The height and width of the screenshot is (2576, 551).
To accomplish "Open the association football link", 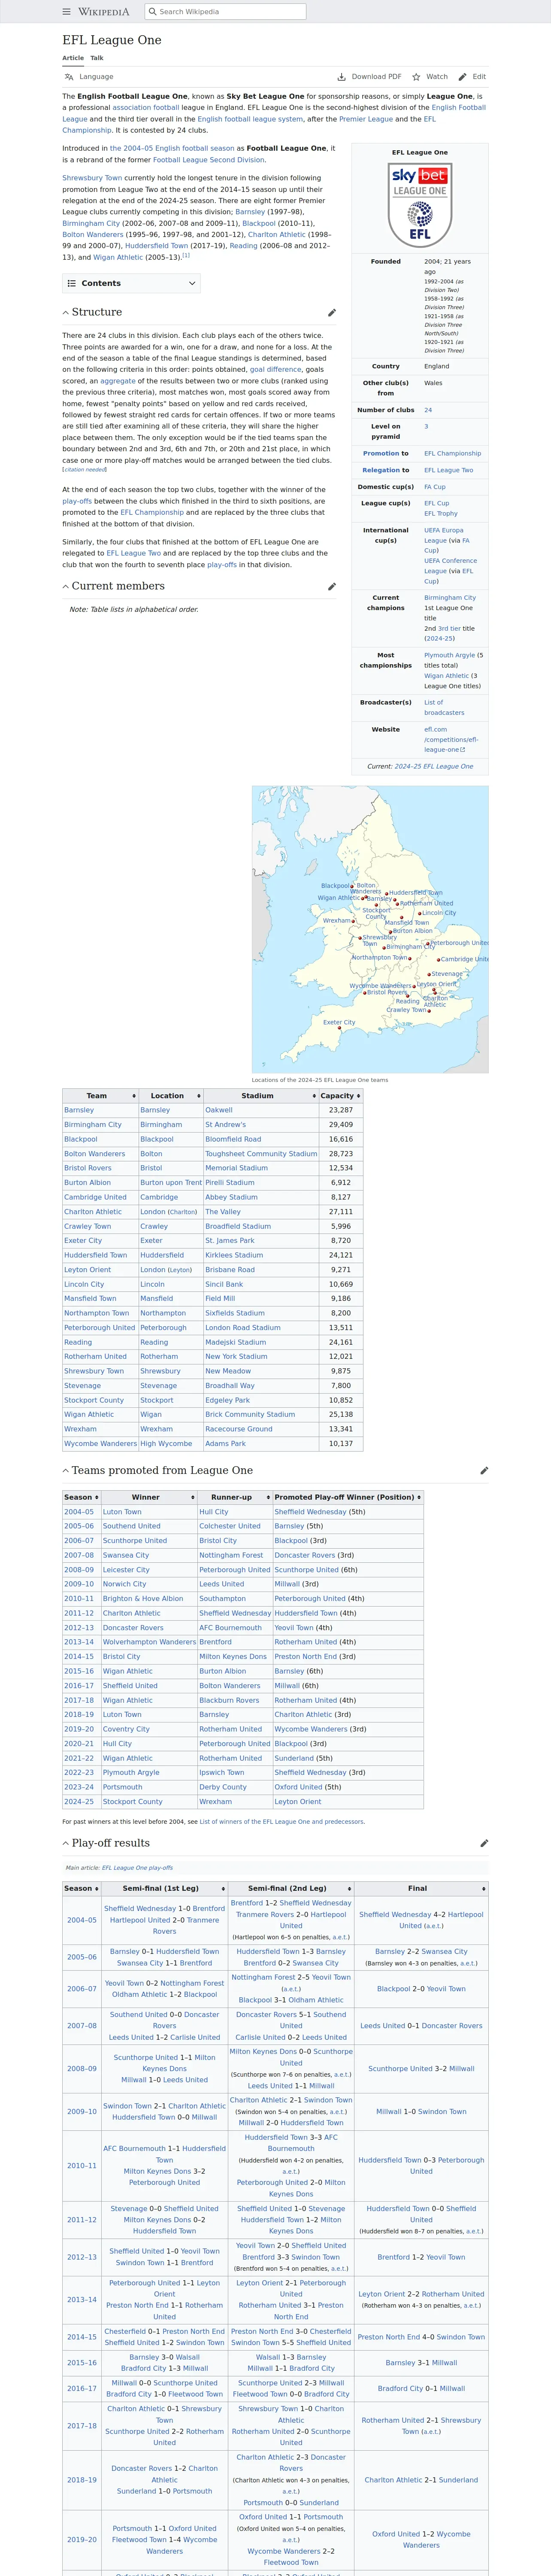I will point(146,108).
